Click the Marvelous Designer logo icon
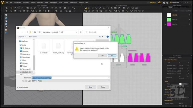Viewport: 193px width, 108px height. point(2,2)
